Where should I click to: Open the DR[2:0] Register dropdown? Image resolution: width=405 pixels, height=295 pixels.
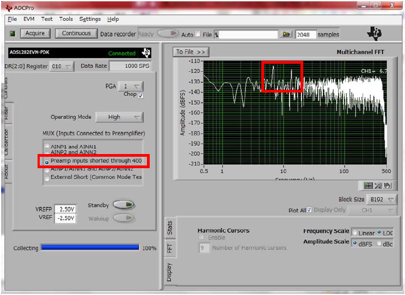62,66
